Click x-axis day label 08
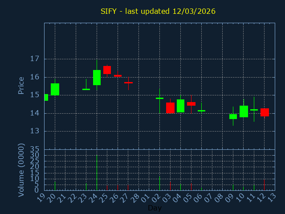The image size is (285, 214). (x=219, y=198)
